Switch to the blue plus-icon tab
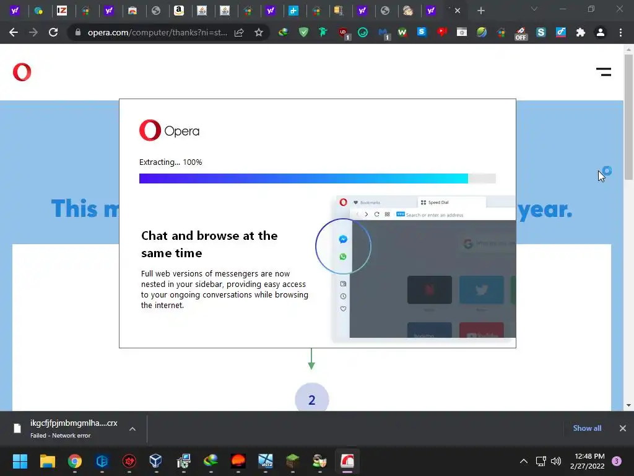 point(293,11)
